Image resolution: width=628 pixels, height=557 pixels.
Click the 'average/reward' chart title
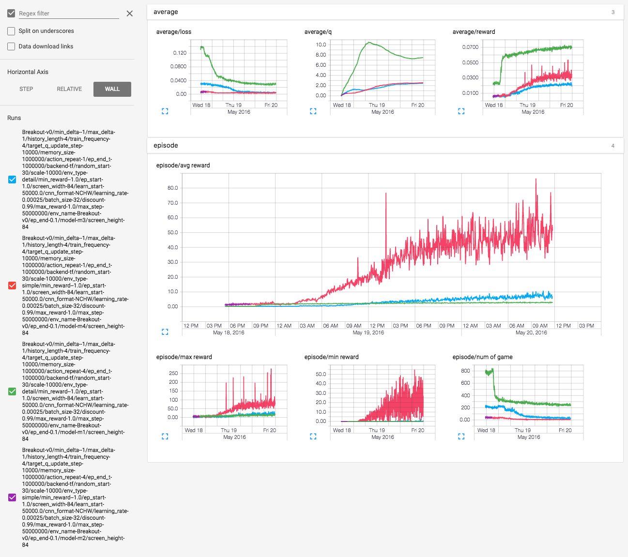point(474,32)
